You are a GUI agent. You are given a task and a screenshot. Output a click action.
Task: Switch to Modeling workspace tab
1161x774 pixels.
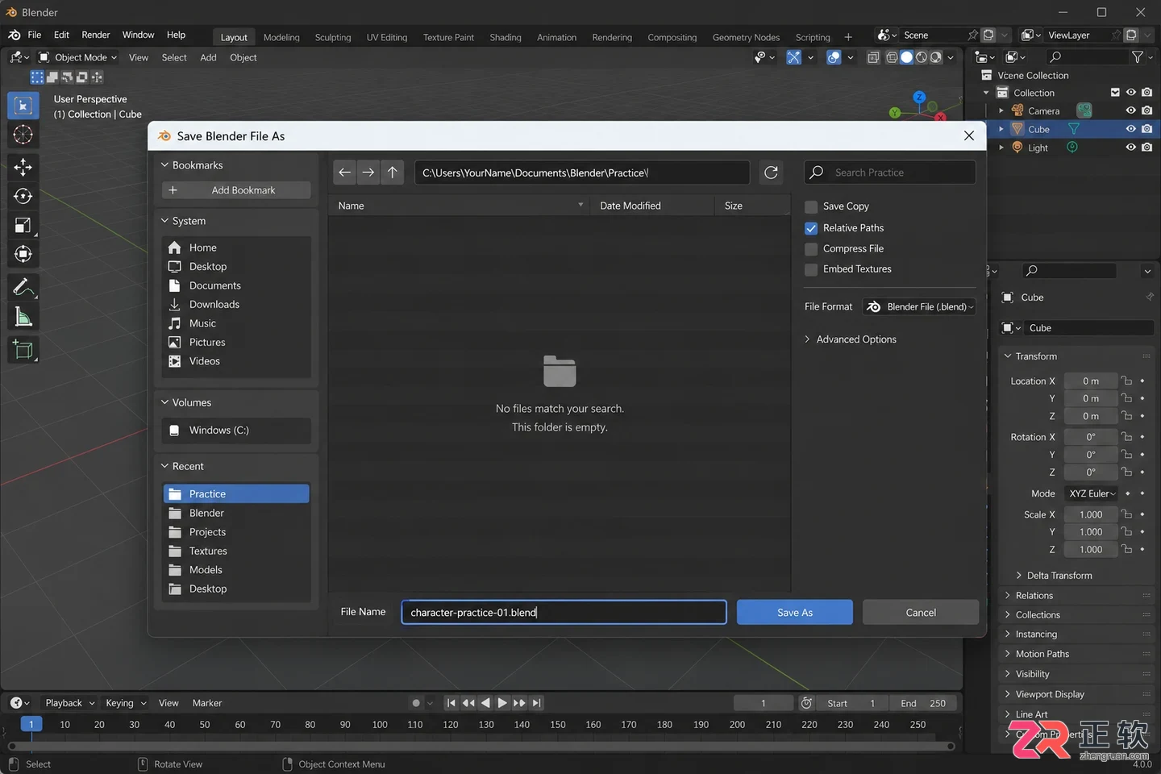[x=281, y=37]
